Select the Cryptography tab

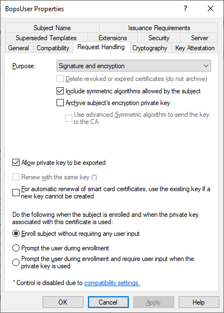click(x=150, y=48)
